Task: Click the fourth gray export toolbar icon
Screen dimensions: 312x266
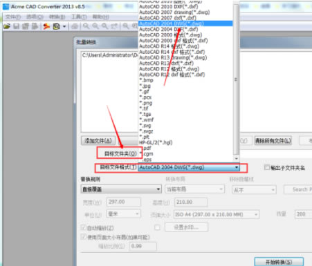Action: point(35,26)
